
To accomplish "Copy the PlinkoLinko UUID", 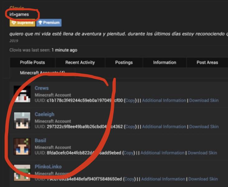I will [x=129, y=179].
